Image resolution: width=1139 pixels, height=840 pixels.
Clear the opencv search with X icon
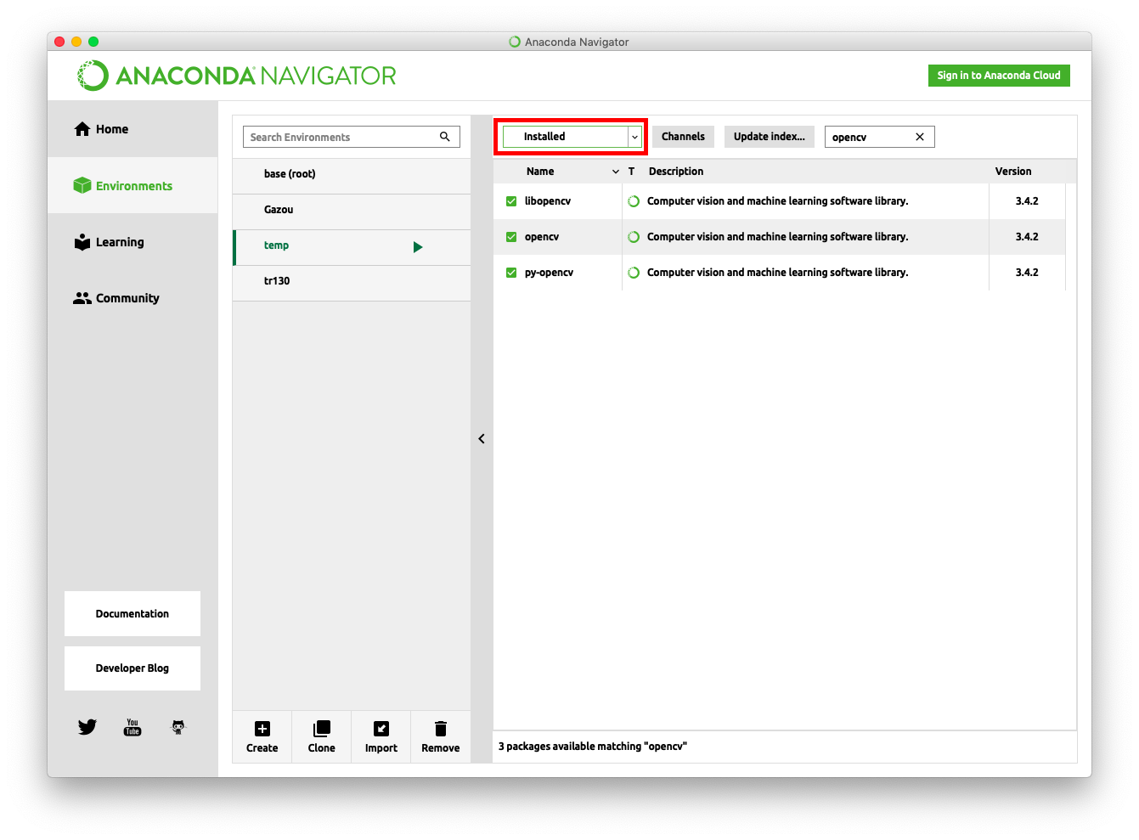(920, 137)
